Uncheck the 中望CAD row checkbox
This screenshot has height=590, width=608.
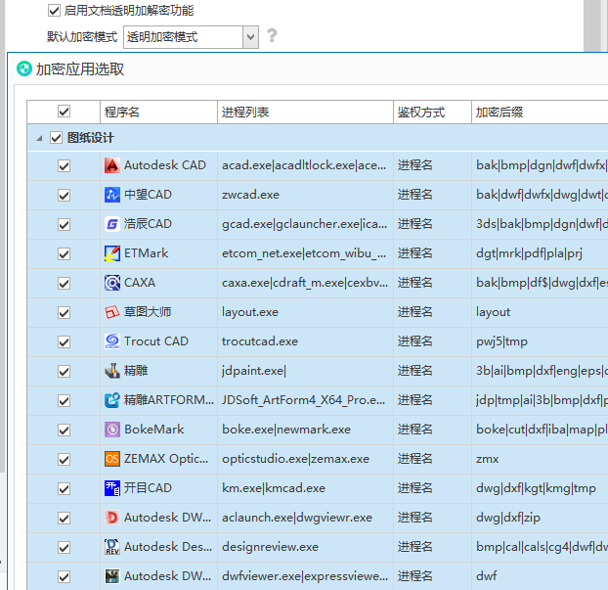64,195
